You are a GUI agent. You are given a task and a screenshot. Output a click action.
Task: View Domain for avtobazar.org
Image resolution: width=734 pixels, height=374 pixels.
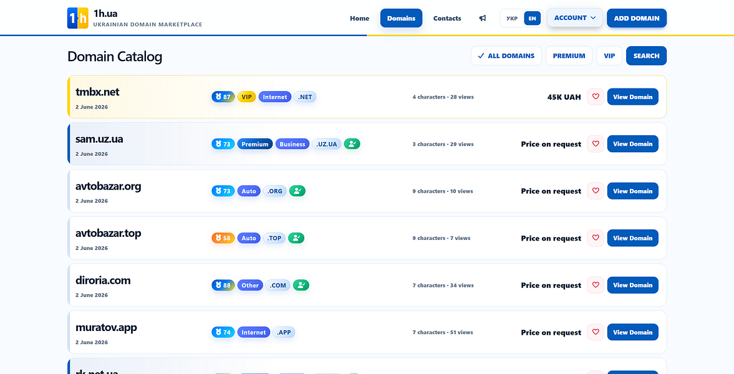click(x=633, y=191)
